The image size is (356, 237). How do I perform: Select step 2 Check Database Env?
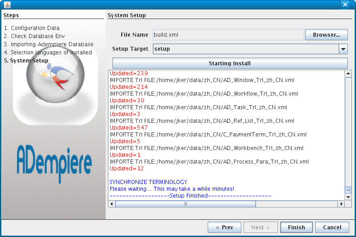point(34,36)
